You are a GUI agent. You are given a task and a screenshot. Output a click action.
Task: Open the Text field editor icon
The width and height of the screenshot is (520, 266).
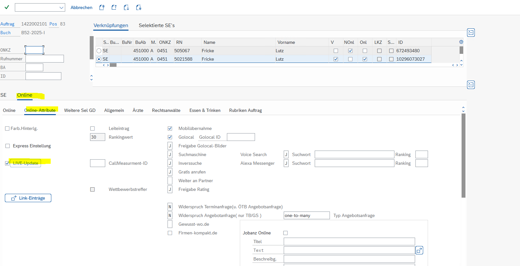point(419,250)
